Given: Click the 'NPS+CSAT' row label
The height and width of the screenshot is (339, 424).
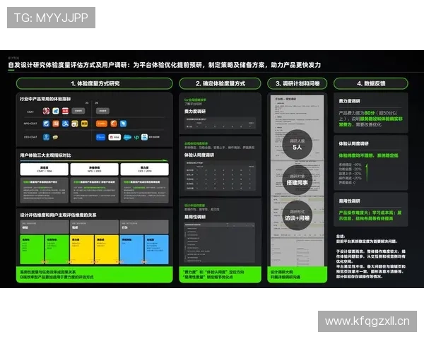Looking at the screenshot, I should (x=30, y=124).
